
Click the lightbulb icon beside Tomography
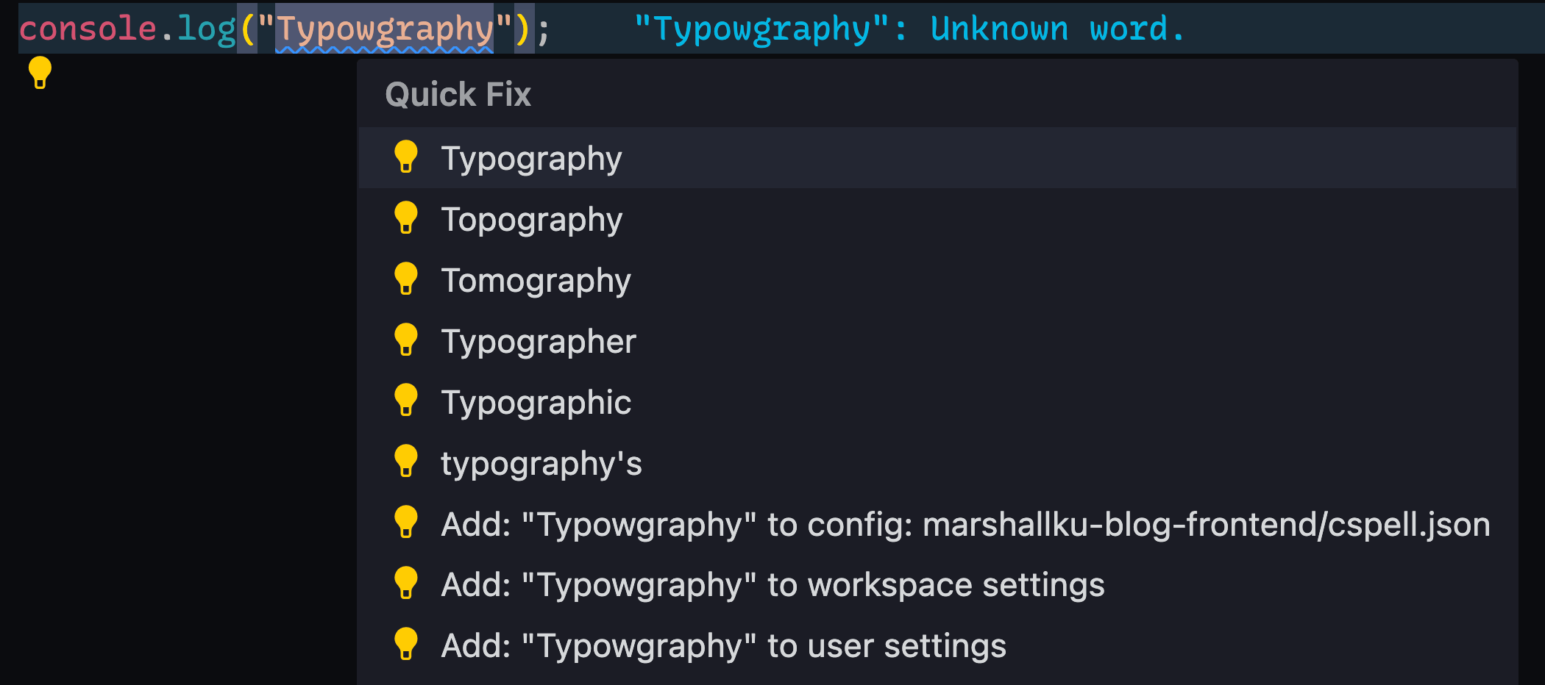pos(406,279)
